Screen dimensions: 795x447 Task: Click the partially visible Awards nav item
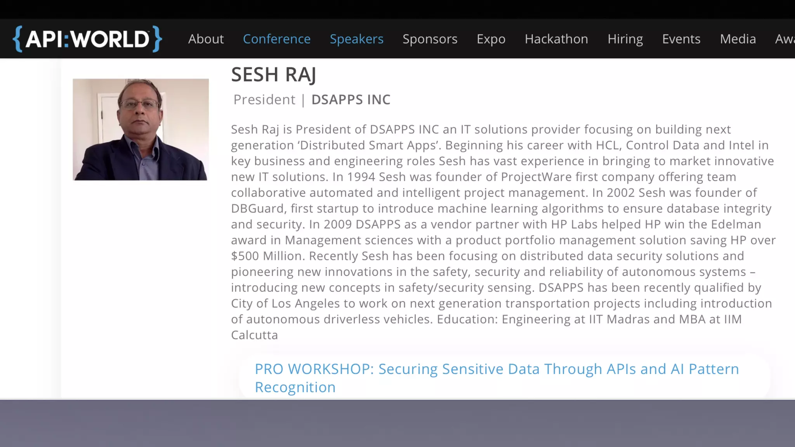click(x=785, y=39)
